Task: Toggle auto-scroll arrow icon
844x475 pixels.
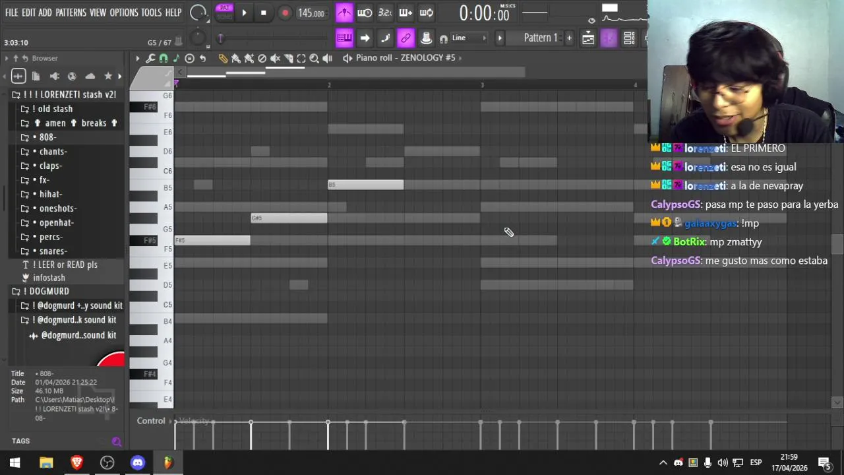Action: click(x=365, y=38)
